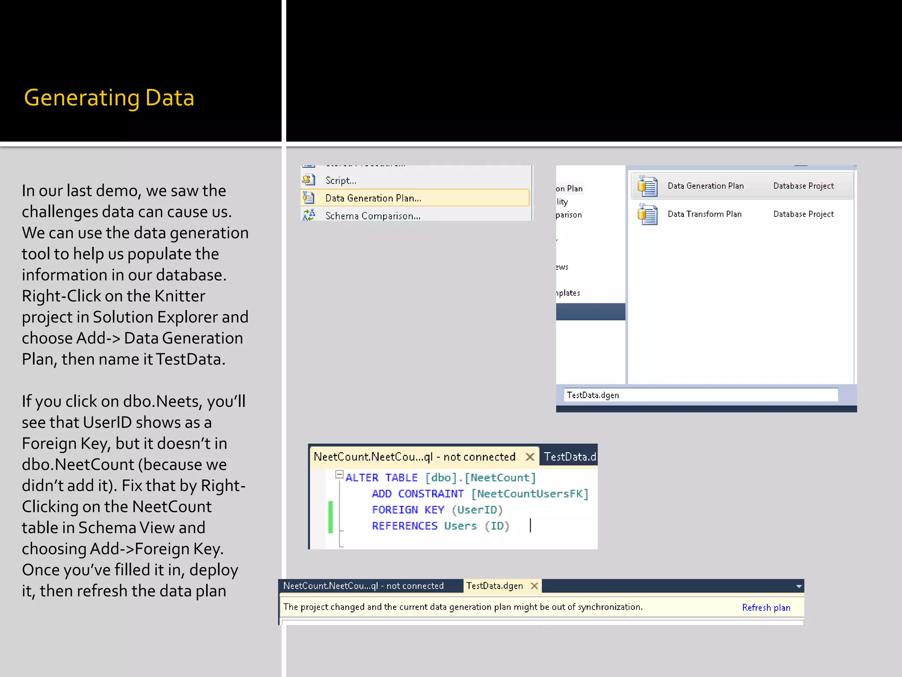The width and height of the screenshot is (902, 677).
Task: Click the Data Transform Plan template icon
Action: (x=648, y=214)
